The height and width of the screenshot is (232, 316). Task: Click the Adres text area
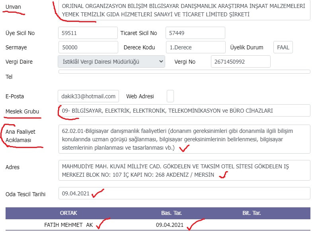(x=184, y=170)
